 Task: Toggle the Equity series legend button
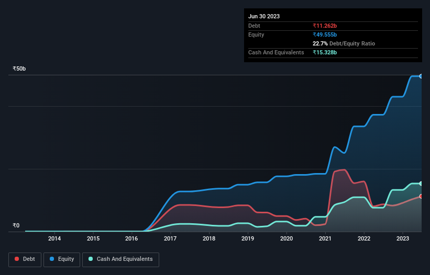(x=62, y=259)
